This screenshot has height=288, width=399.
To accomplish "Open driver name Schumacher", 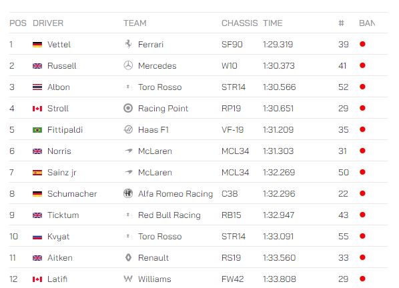I will [72, 194].
